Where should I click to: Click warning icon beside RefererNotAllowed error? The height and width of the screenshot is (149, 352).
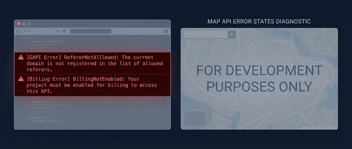21,57
